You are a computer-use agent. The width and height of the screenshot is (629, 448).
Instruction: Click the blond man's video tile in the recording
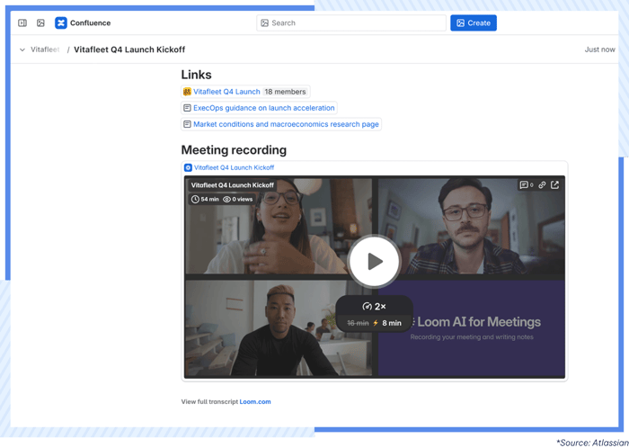pyautogui.click(x=279, y=328)
